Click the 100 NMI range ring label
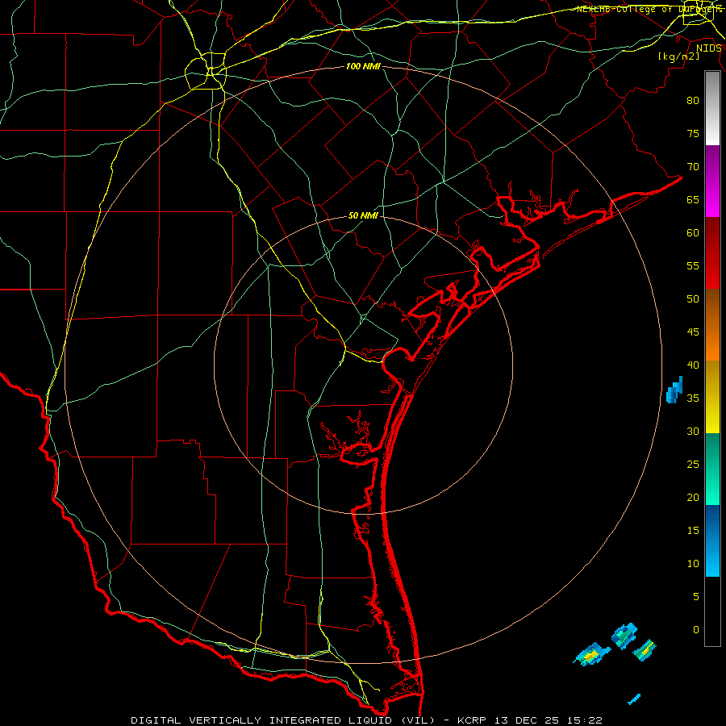The height and width of the screenshot is (726, 726). pos(363,67)
